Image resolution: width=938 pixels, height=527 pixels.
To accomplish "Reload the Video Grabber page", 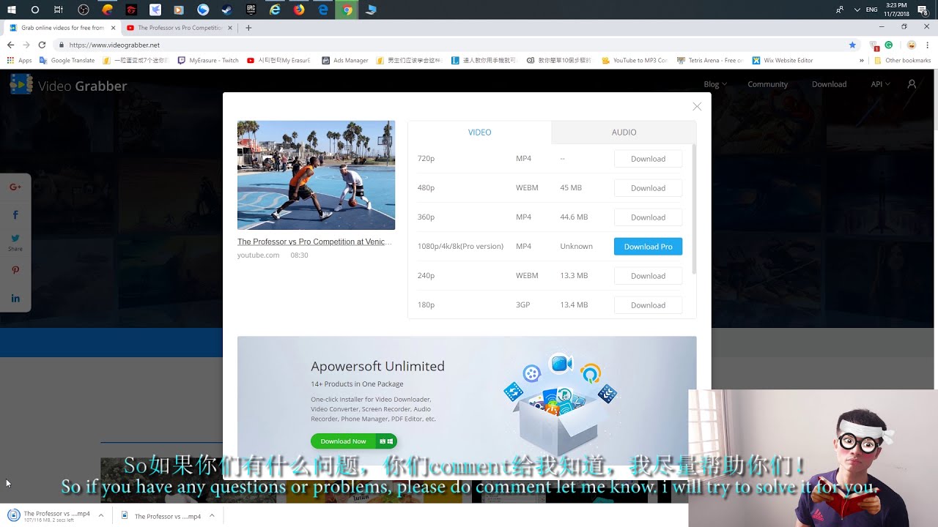I will tap(42, 45).
